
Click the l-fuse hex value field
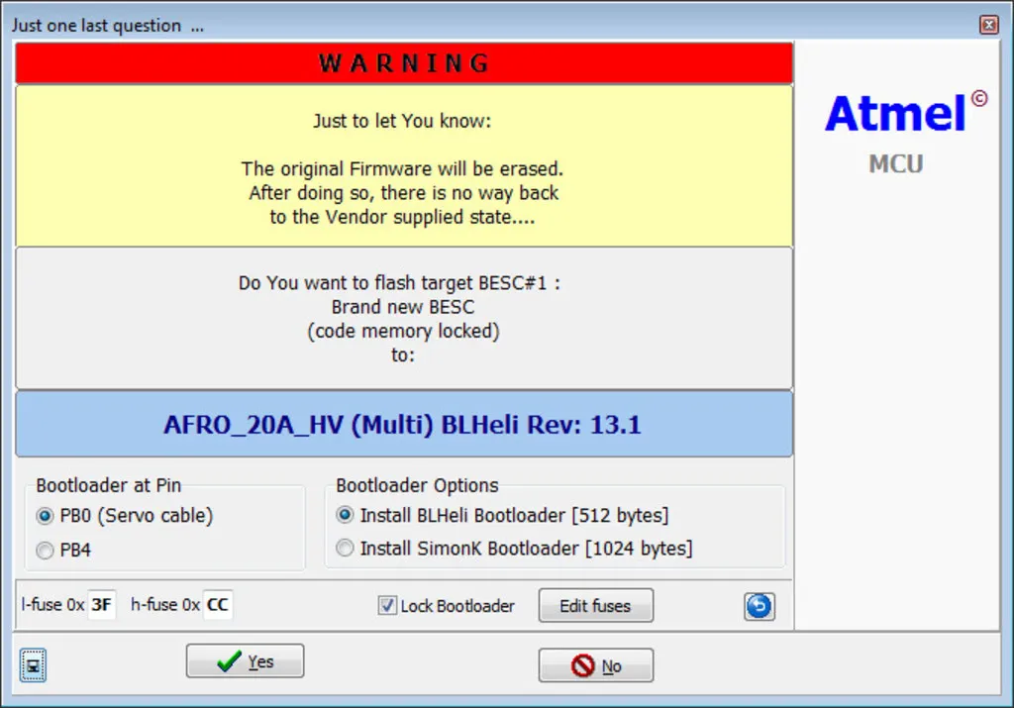coord(101,605)
